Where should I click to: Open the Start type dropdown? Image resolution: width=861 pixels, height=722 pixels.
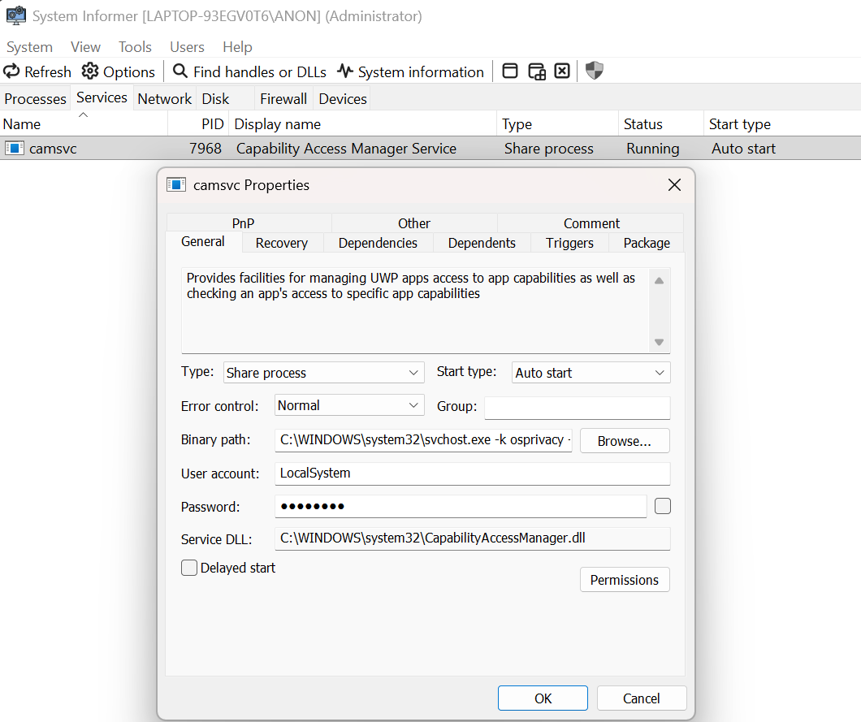point(591,373)
